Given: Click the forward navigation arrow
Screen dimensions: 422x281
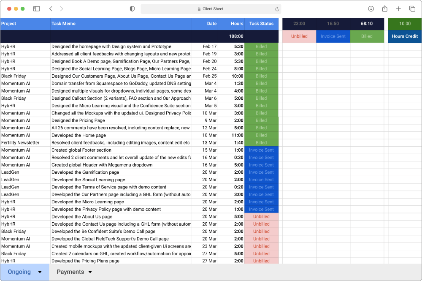Looking at the screenshot, I should [x=62, y=8].
